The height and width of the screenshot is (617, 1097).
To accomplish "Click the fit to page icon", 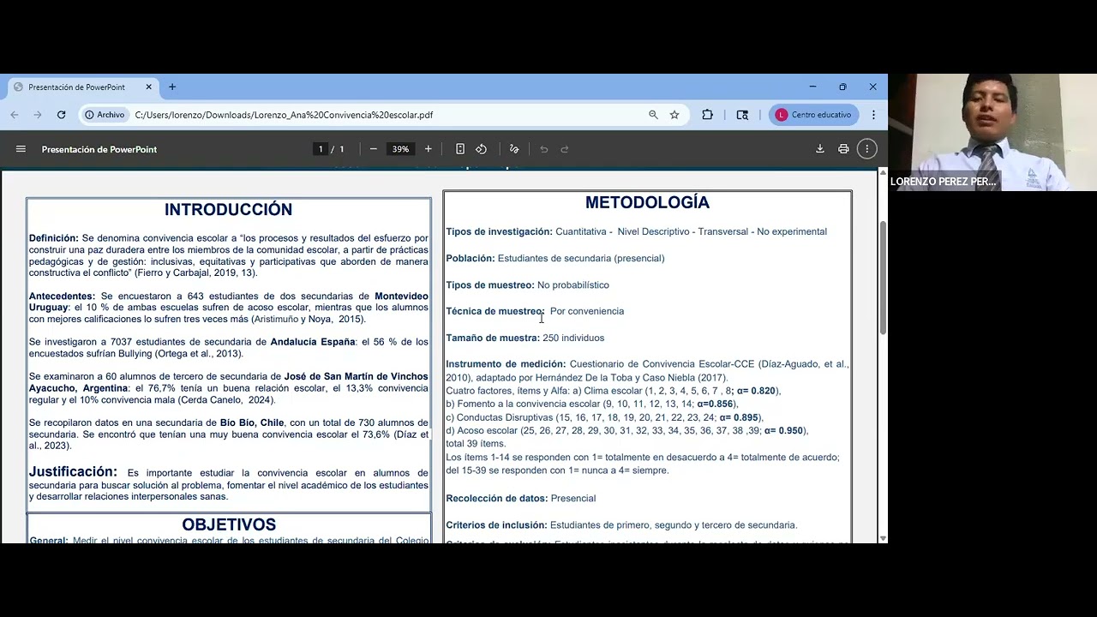I will pyautogui.click(x=460, y=149).
